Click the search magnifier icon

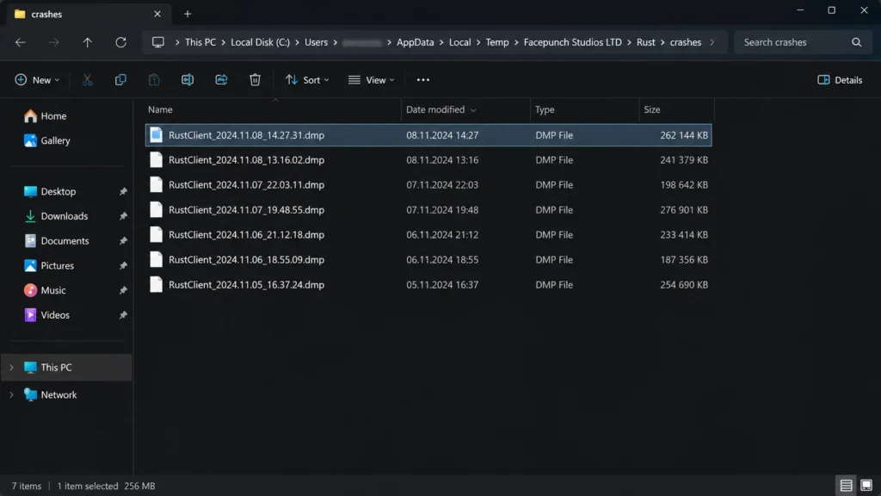856,42
